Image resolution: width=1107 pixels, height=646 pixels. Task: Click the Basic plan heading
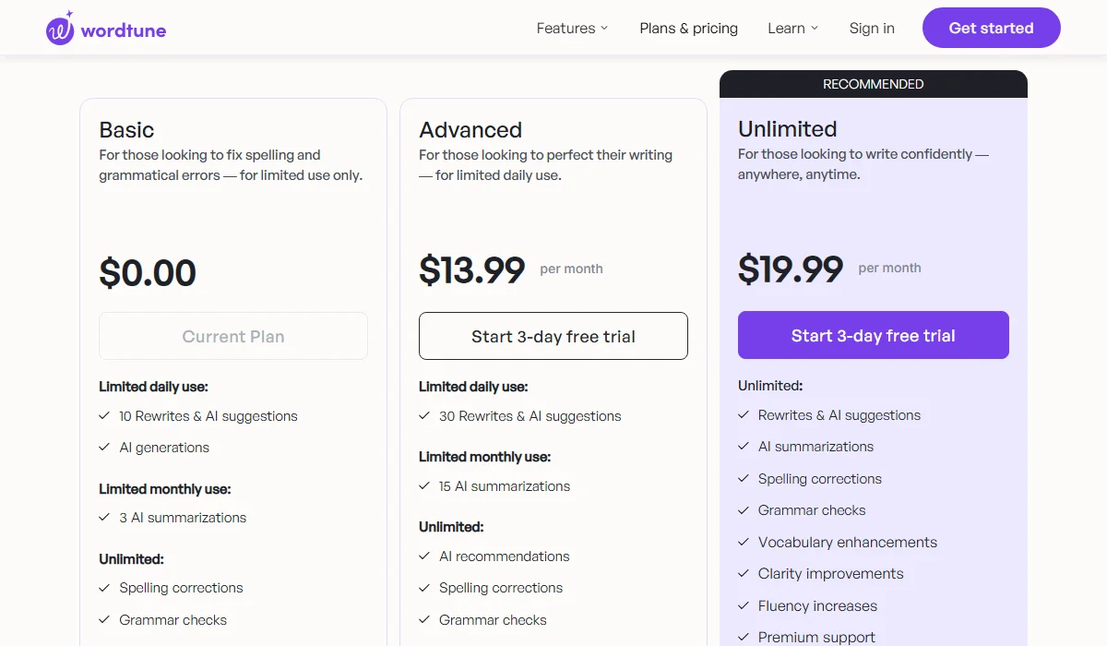tap(126, 130)
